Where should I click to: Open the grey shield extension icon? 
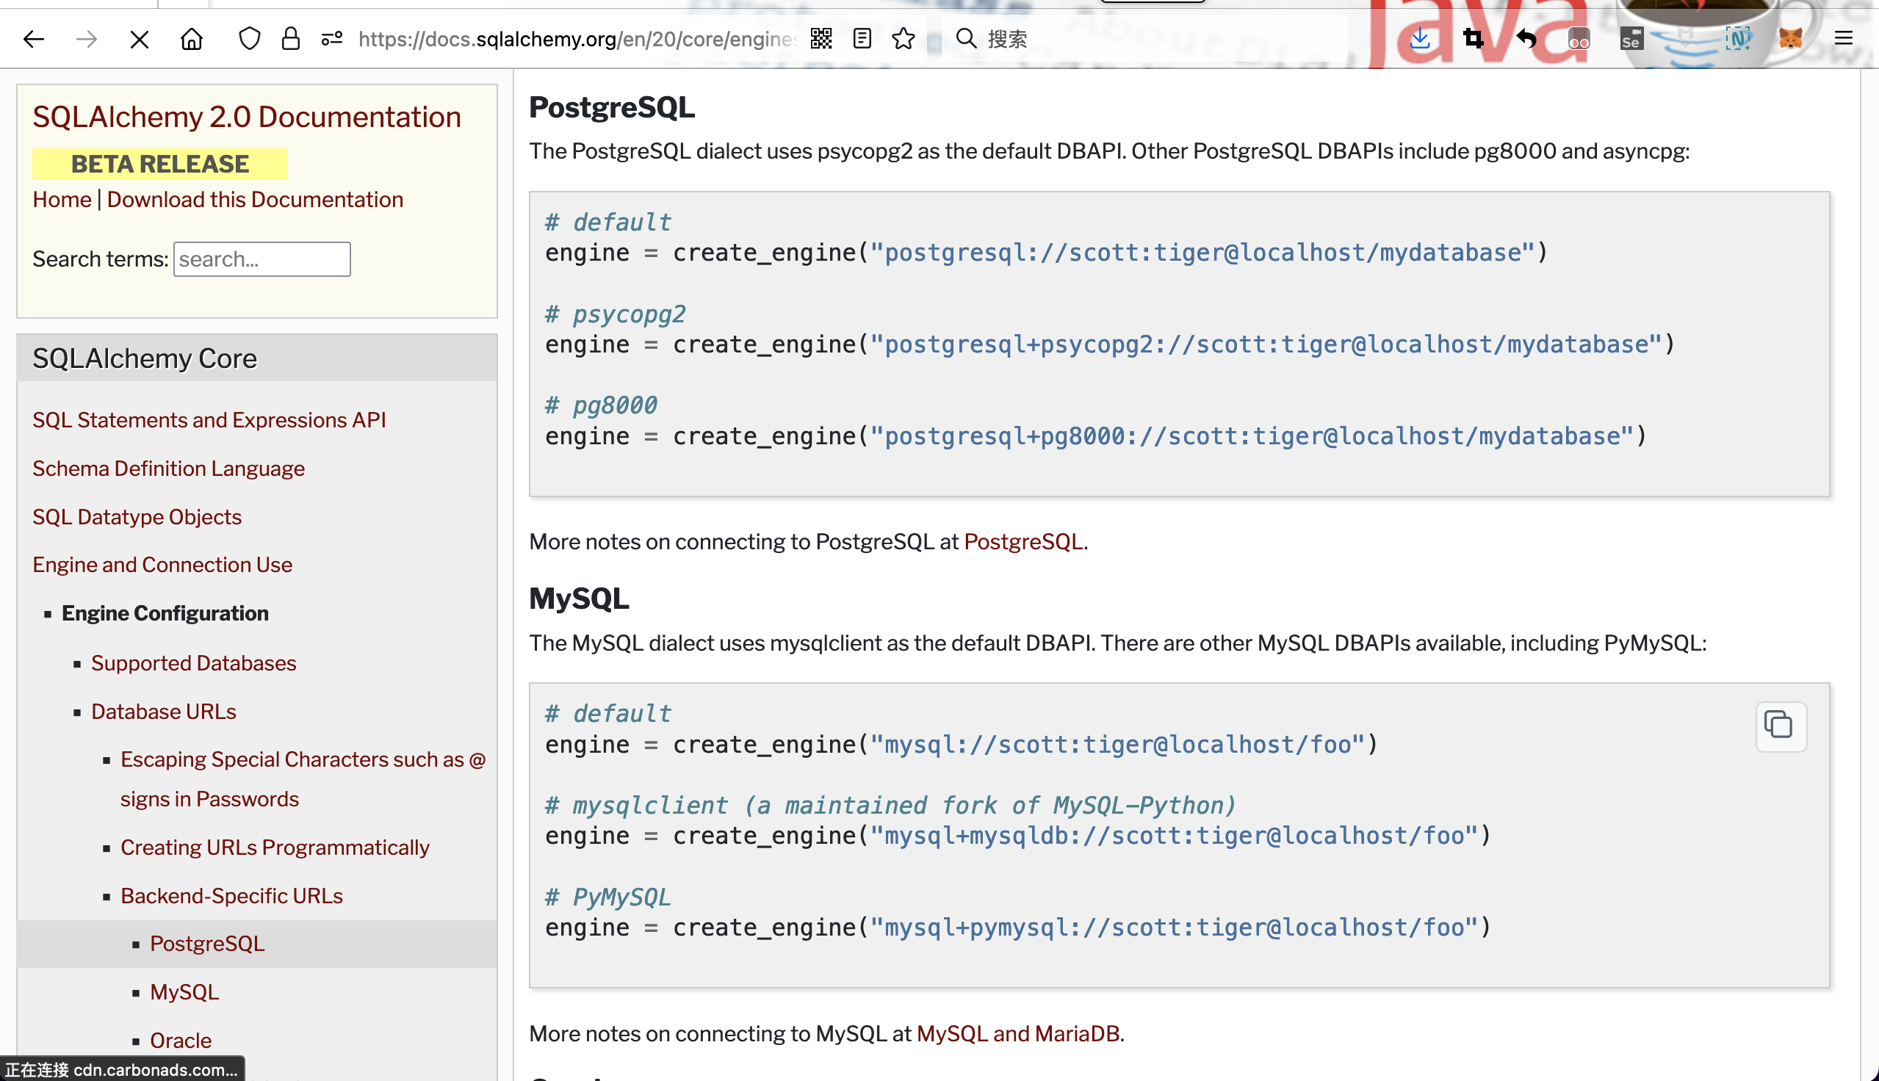pyautogui.click(x=1685, y=37)
